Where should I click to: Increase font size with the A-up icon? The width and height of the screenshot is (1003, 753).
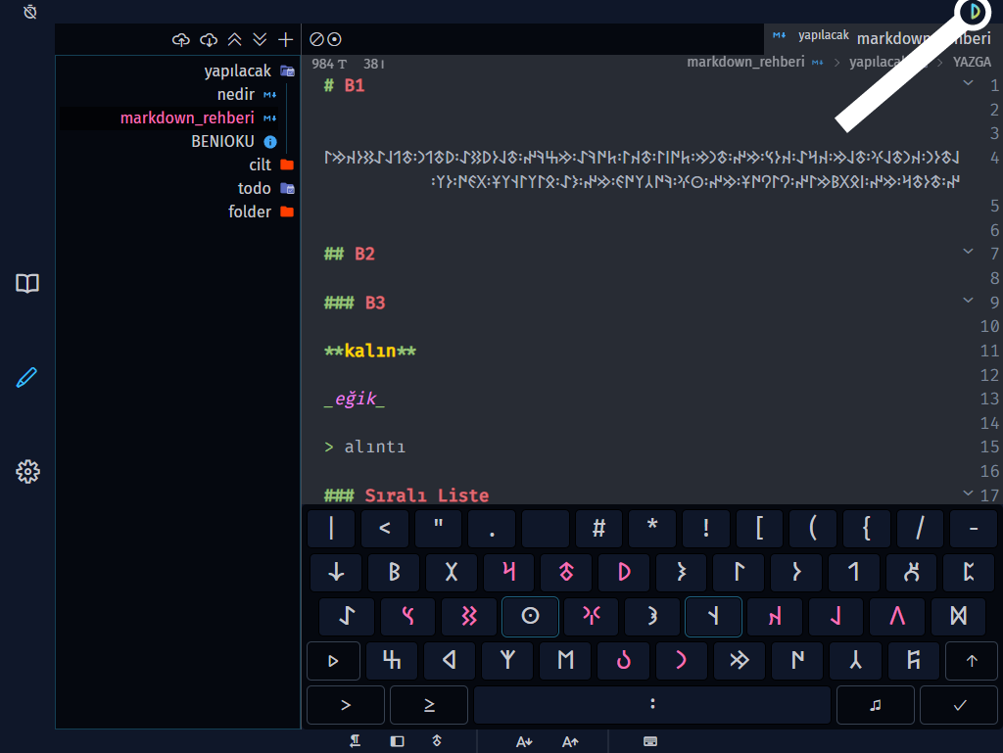pyautogui.click(x=571, y=742)
